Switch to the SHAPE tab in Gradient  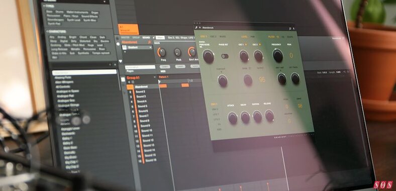pyautogui.click(x=290, y=37)
